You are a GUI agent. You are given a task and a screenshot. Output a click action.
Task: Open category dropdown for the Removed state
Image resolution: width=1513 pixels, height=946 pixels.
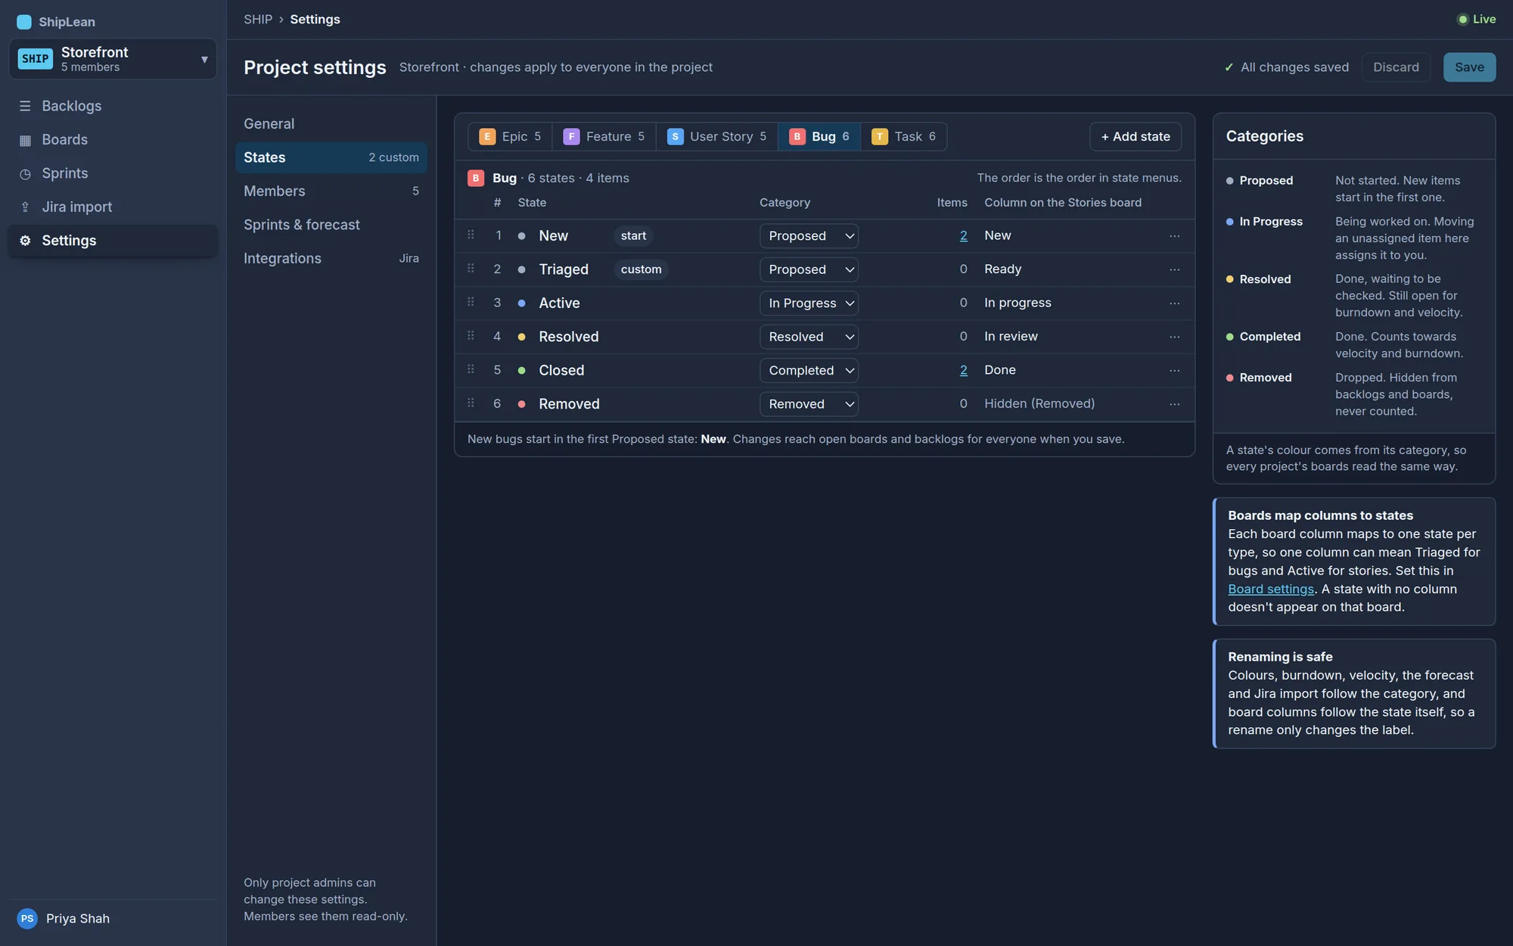pos(809,404)
